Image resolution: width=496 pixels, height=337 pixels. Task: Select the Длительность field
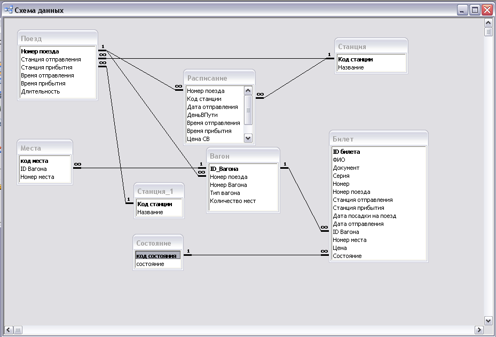pyautogui.click(x=58, y=91)
